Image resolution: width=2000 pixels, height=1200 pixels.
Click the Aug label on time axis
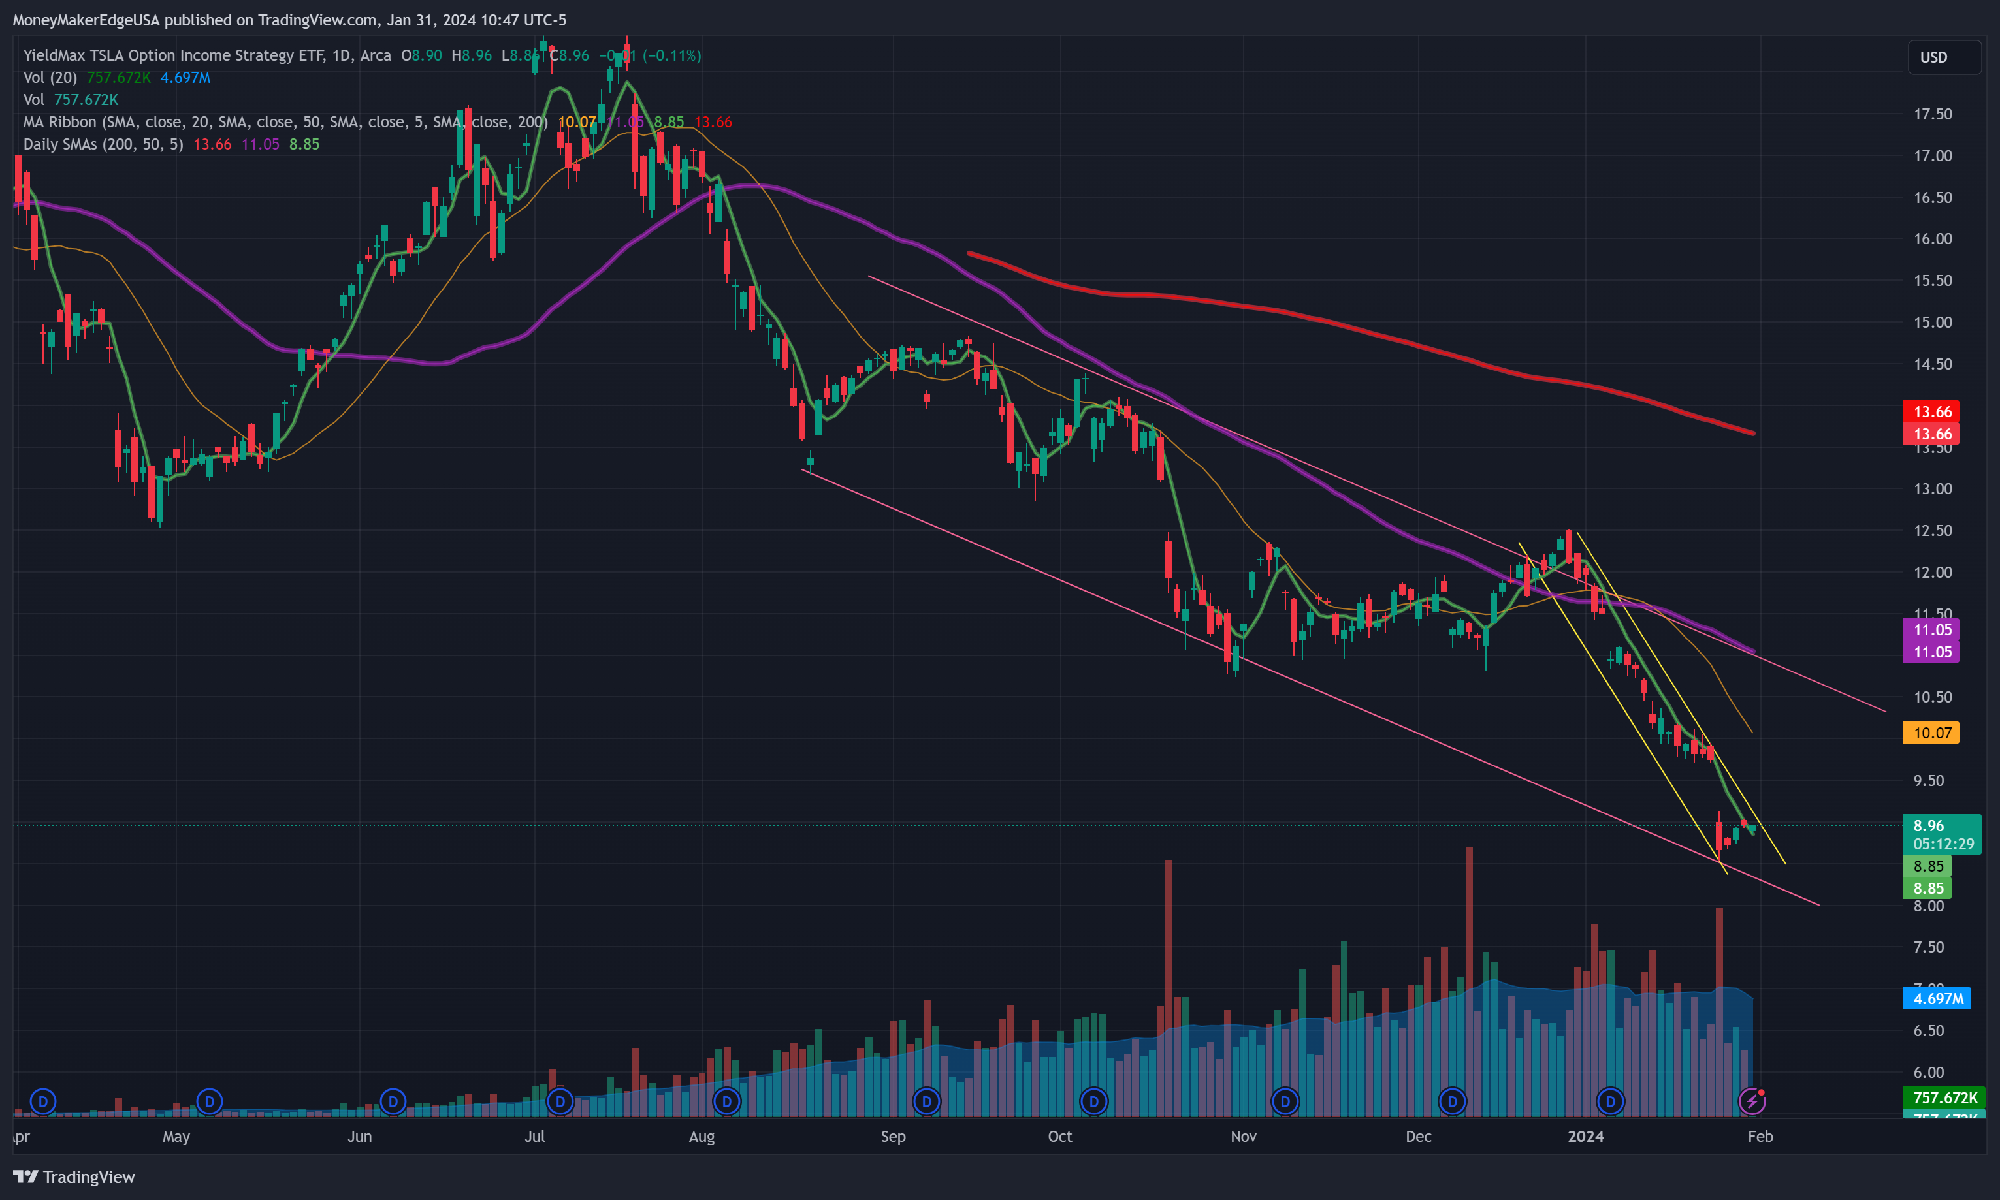coord(702,1136)
